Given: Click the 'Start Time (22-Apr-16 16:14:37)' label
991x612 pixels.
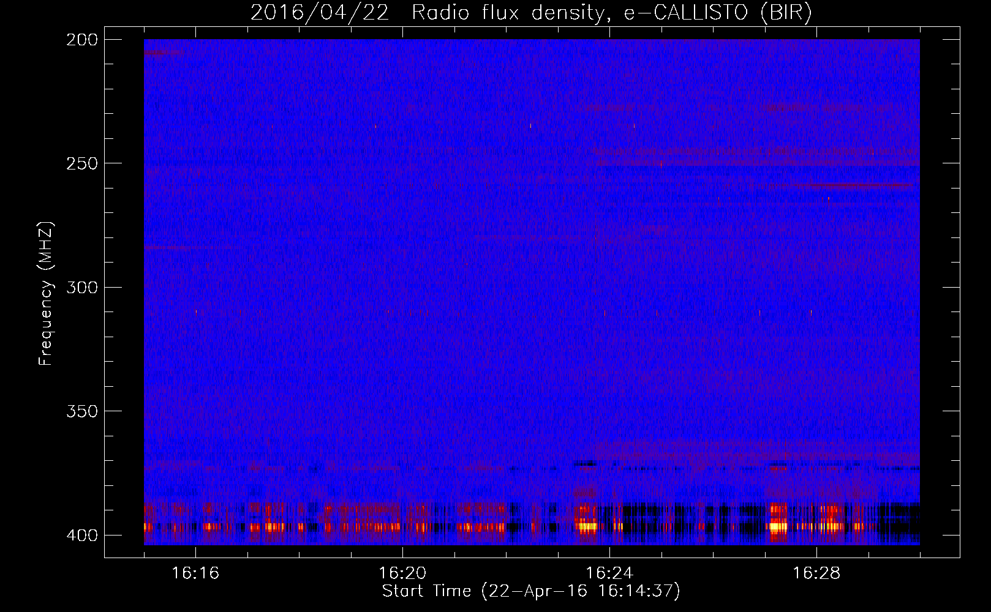Looking at the screenshot, I should 531,591.
